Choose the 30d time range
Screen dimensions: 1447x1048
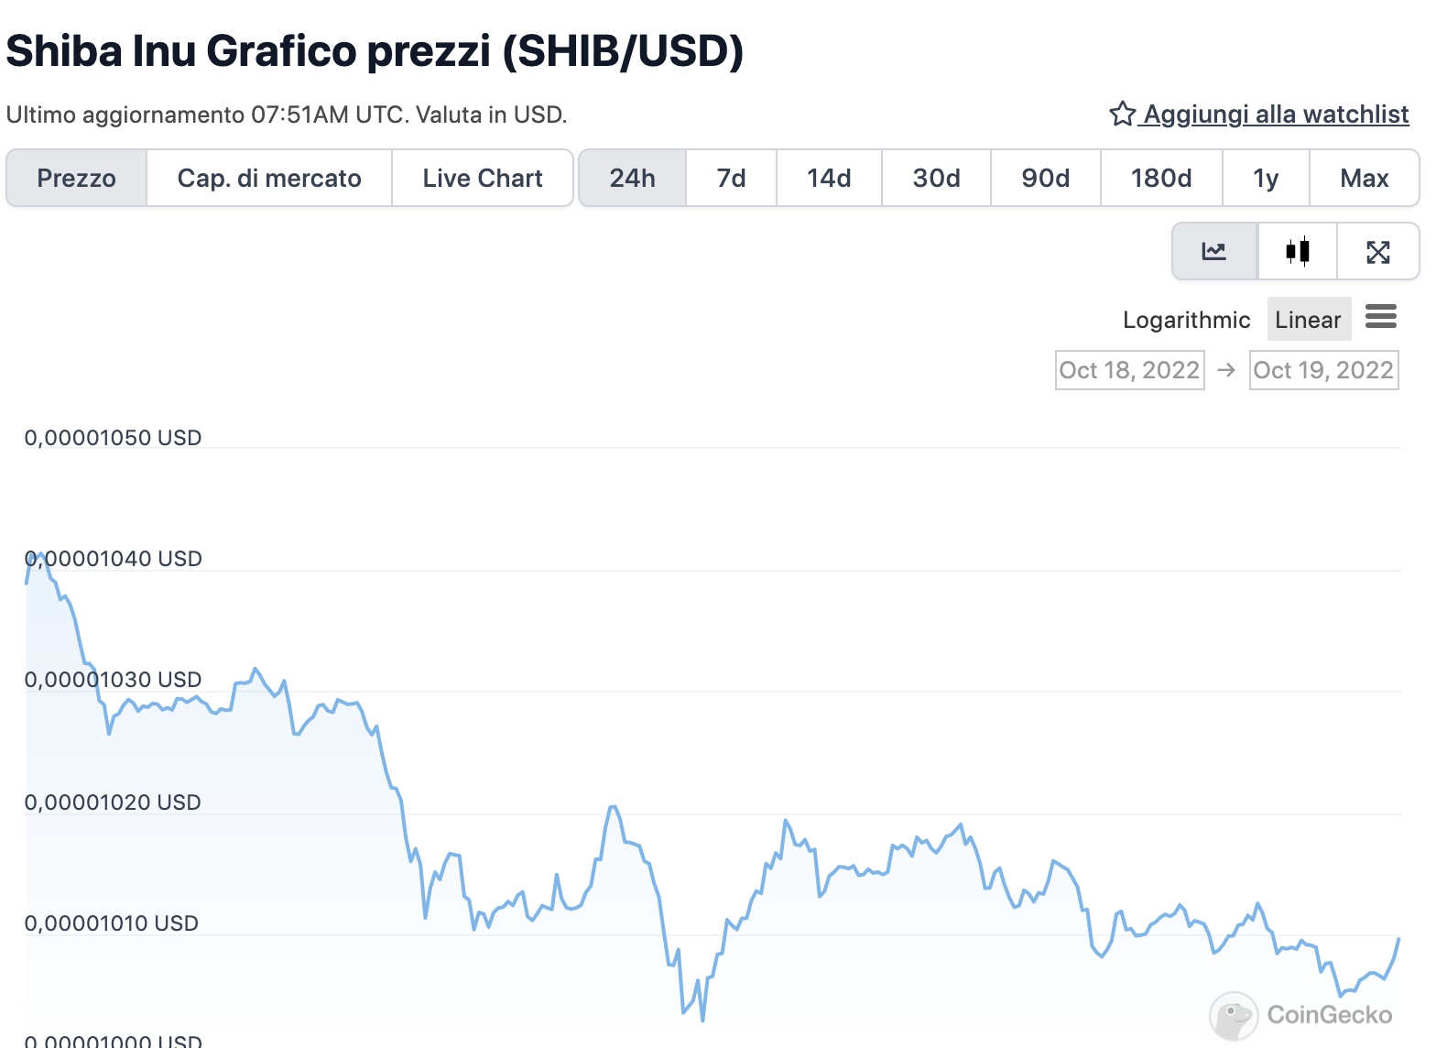click(936, 178)
